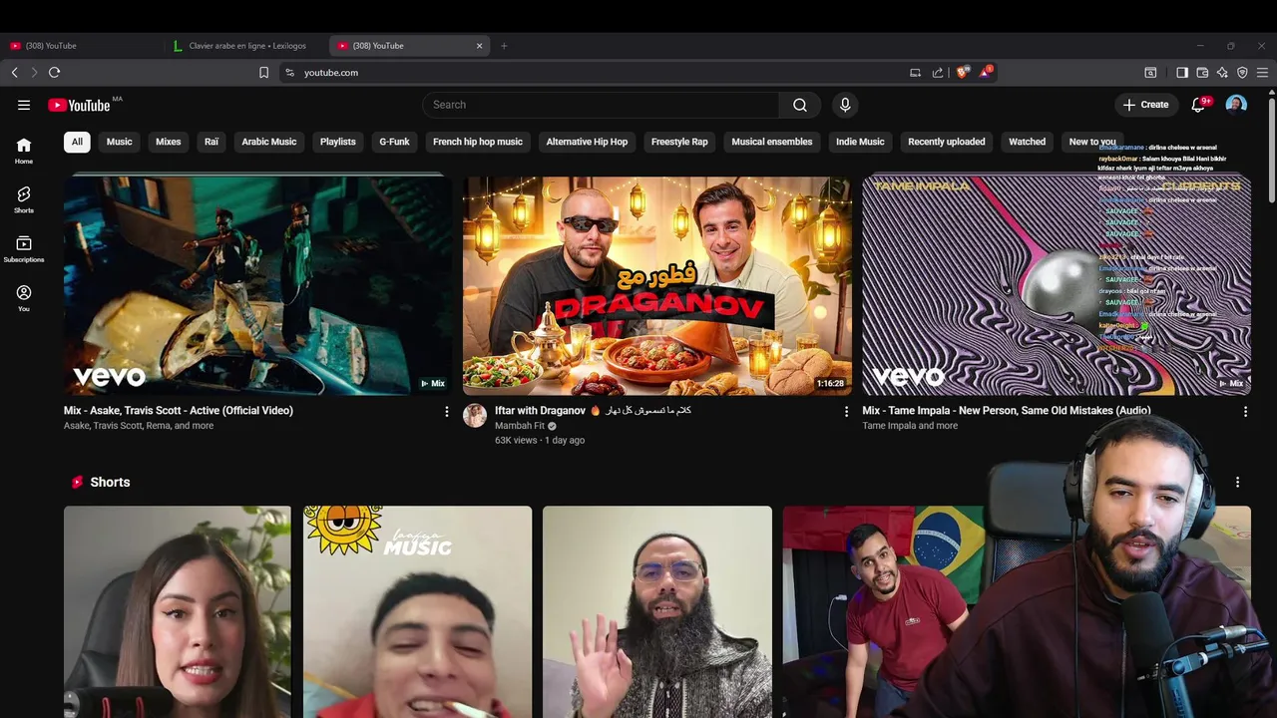Click the YouTube logo
This screenshot has width=1277, height=718.
click(79, 105)
